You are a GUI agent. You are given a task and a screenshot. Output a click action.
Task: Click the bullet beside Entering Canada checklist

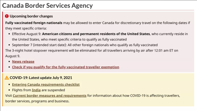point(9,85)
